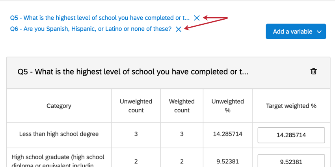Select the Target weighted % column header
Image resolution: width=335 pixels, height=167 pixels.
click(x=291, y=106)
